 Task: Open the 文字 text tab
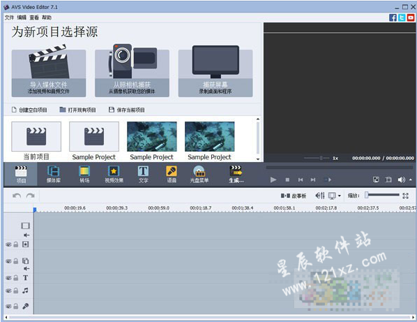pos(144,175)
